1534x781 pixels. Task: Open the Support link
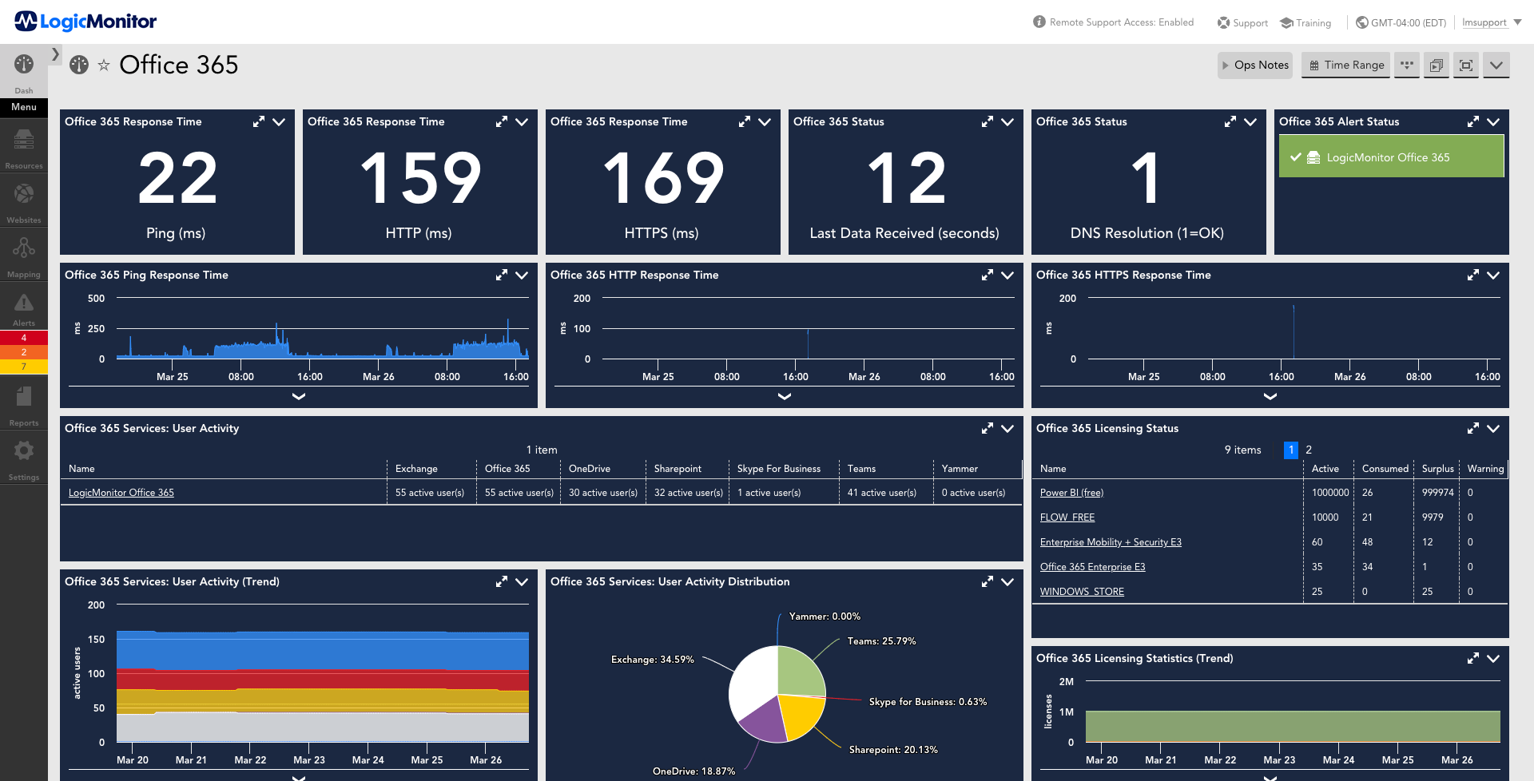(1242, 22)
